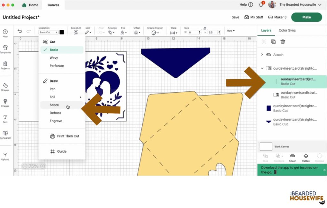Open the Templates panel icon
The height and width of the screenshot is (208, 327).
(x=5, y=49)
